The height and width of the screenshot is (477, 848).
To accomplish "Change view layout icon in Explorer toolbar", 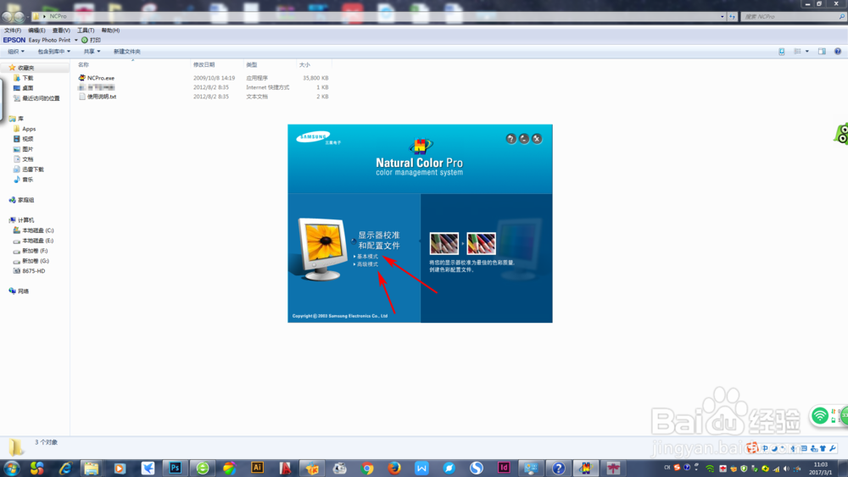I will pos(797,52).
